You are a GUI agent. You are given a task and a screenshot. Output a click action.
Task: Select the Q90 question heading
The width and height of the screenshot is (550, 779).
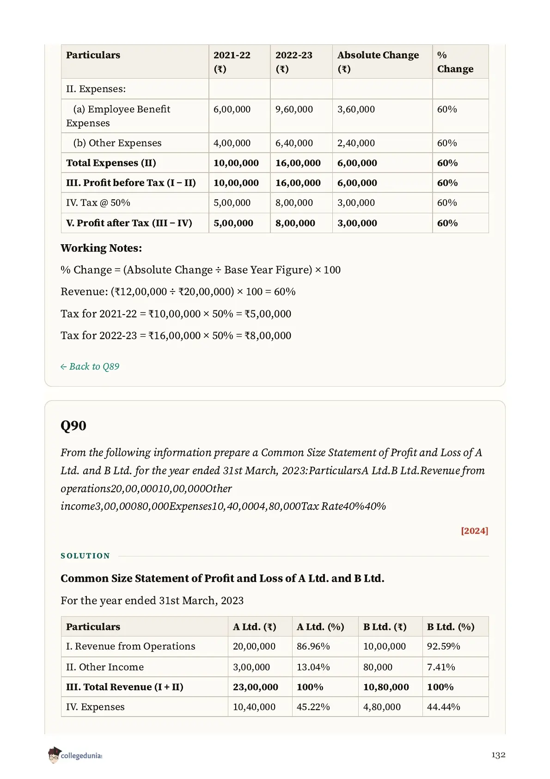coord(73,426)
